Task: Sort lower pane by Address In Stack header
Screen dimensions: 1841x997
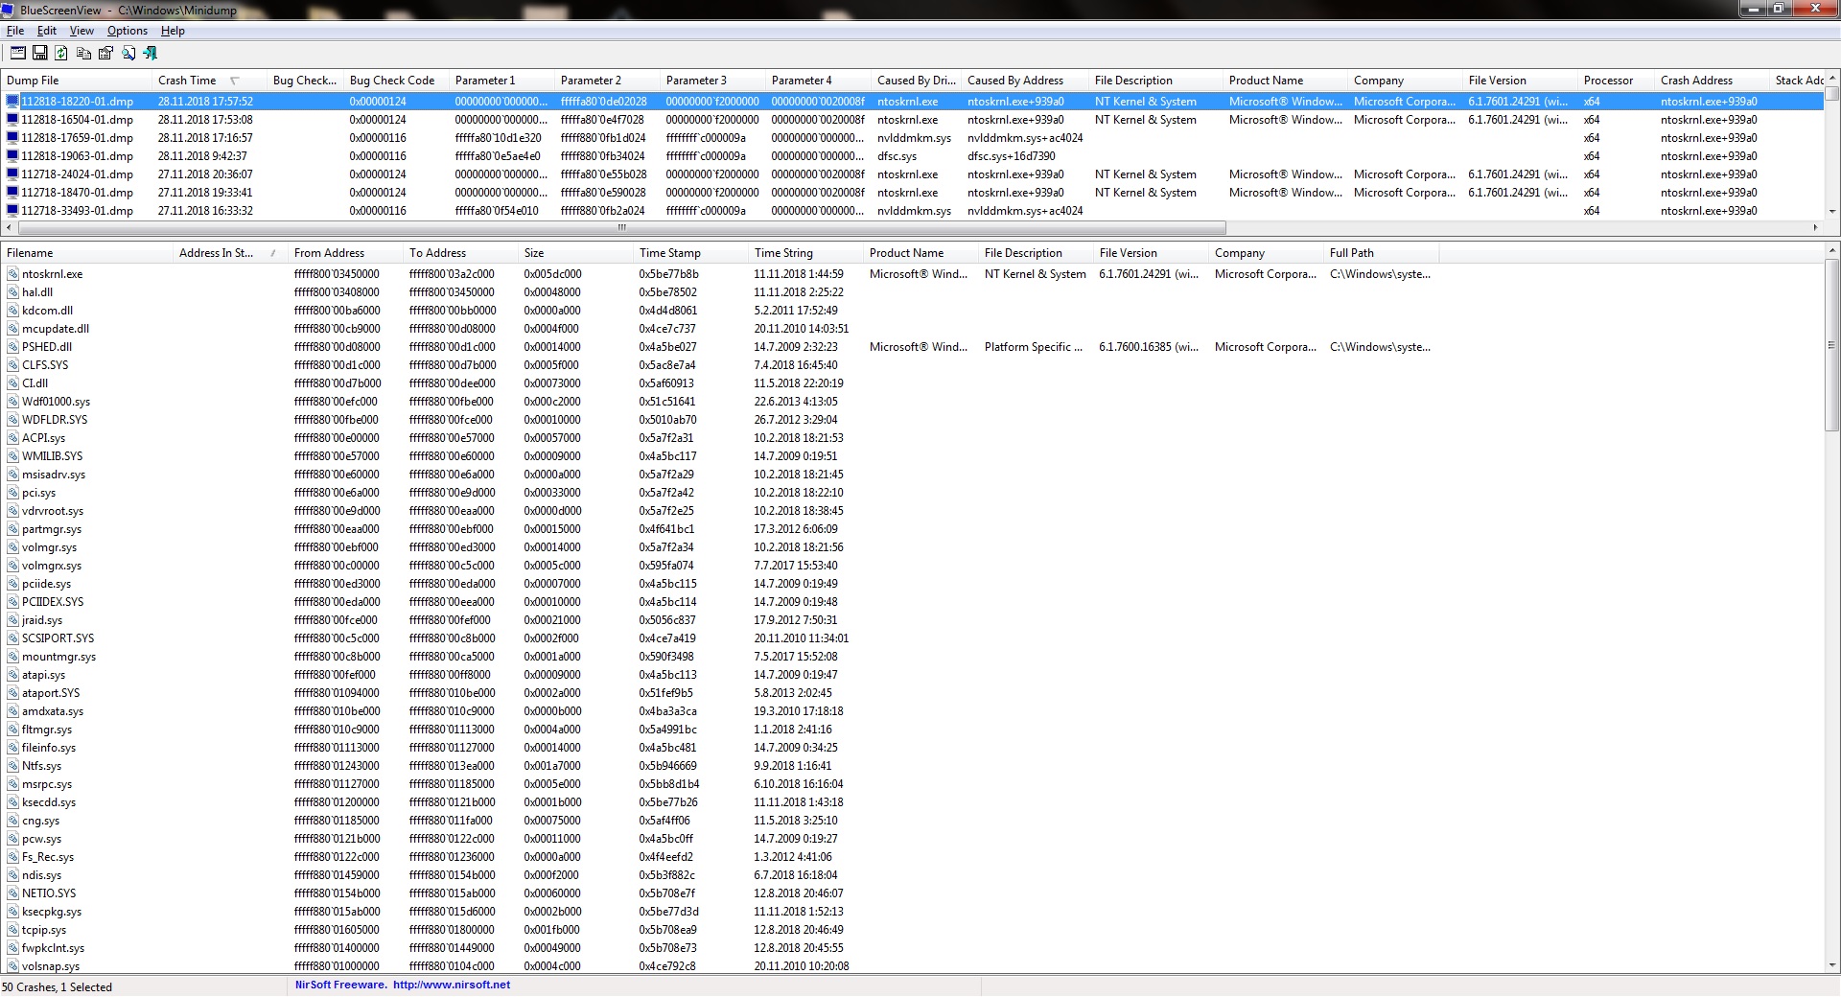Action: tap(230, 253)
